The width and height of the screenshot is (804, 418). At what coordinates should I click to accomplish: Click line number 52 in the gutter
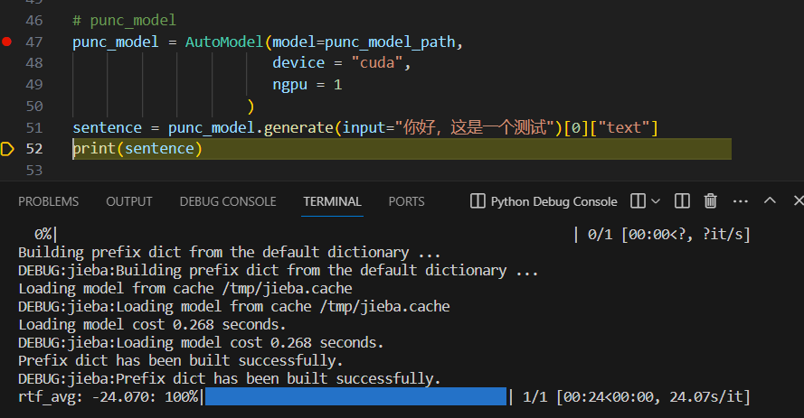(34, 148)
